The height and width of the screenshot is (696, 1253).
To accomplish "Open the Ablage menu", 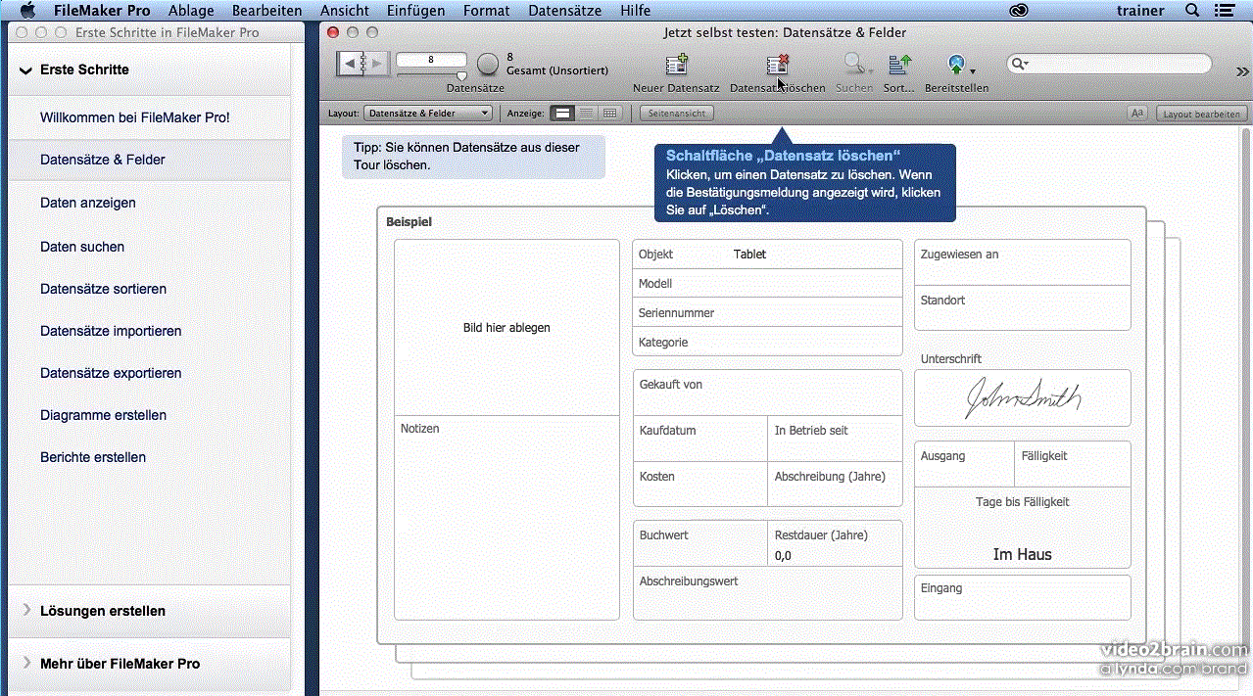I will [191, 11].
